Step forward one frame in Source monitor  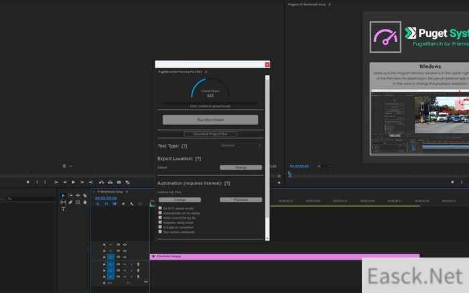click(82, 182)
